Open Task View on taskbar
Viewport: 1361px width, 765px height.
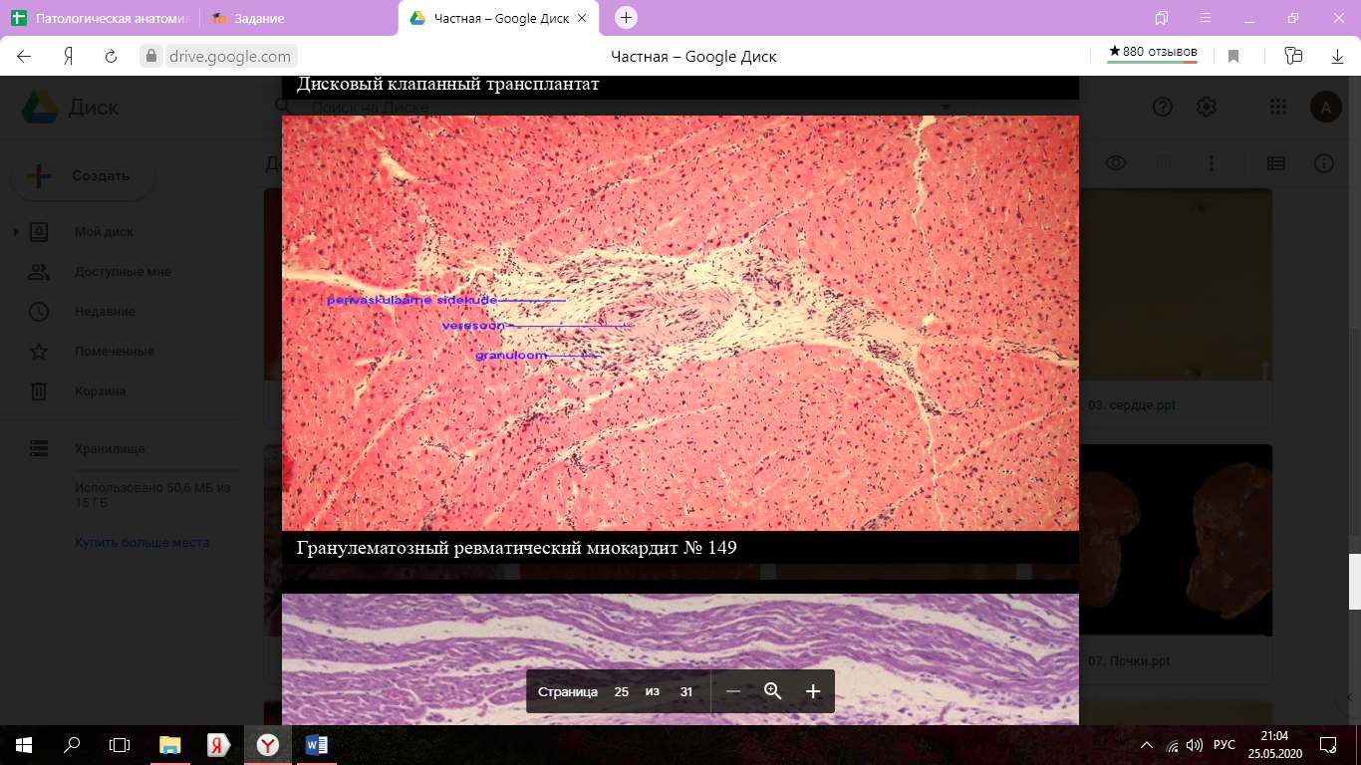[120, 744]
